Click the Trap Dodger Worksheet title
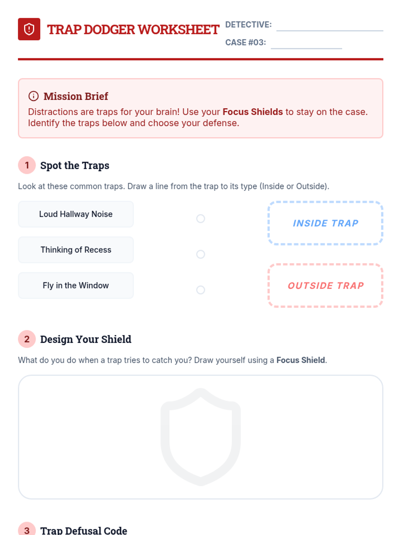This screenshot has height=535, width=401. tap(133, 29)
